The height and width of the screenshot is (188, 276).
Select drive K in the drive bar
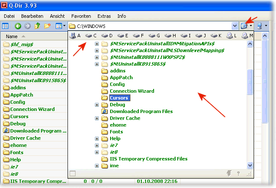pos(216,36)
